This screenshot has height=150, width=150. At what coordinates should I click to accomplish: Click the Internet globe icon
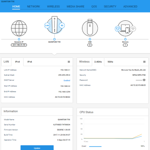[19, 28]
